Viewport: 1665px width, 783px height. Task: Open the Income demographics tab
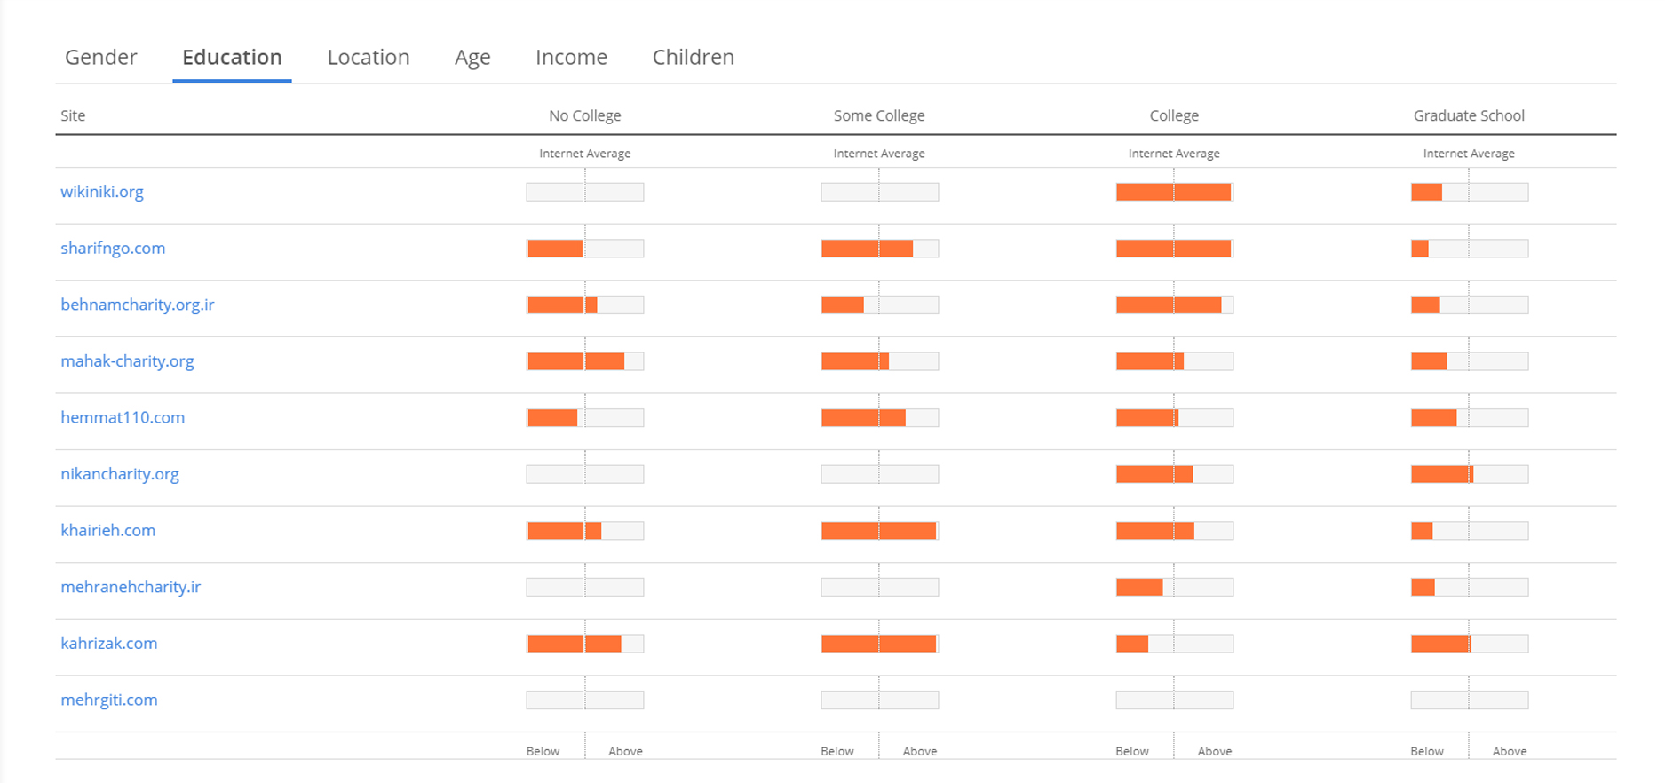tap(571, 58)
